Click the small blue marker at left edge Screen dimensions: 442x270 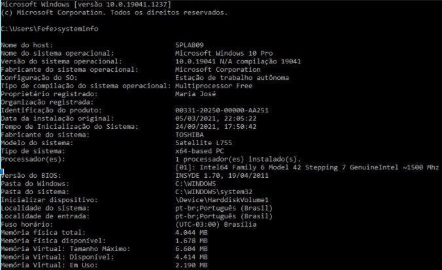click(x=1, y=171)
